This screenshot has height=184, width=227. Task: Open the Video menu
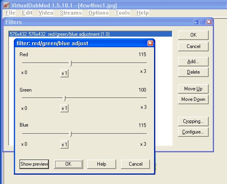coord(46,13)
